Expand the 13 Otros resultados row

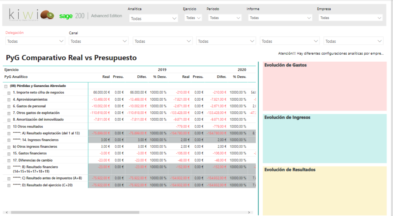pyautogui.click(x=9, y=127)
